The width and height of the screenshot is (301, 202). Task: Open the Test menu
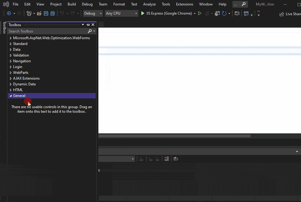point(134,4)
